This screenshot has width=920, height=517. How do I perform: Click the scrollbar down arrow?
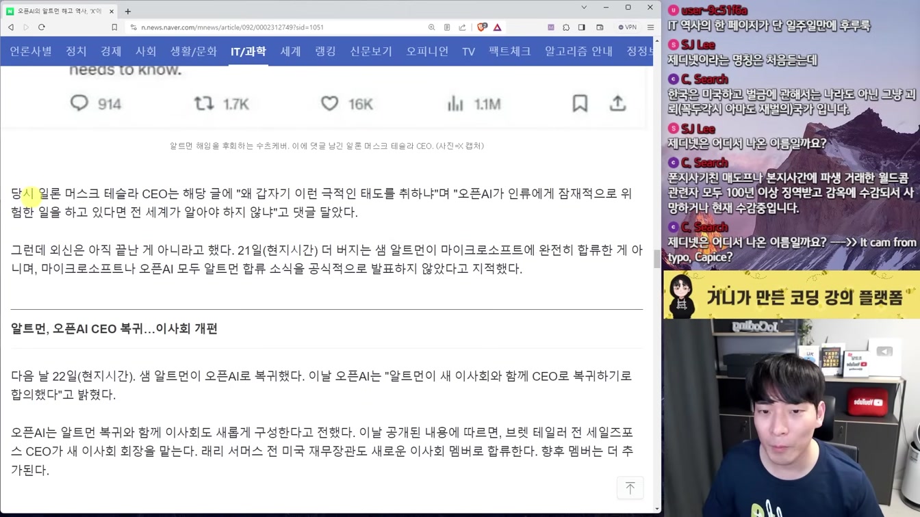point(657,509)
